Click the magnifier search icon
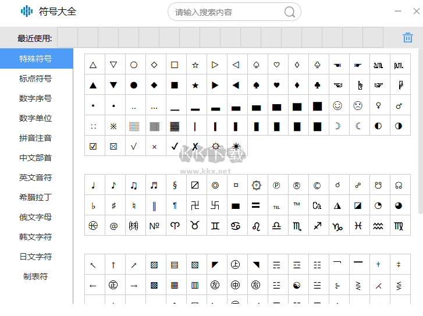Viewport: 423px width, 316px height. point(289,12)
